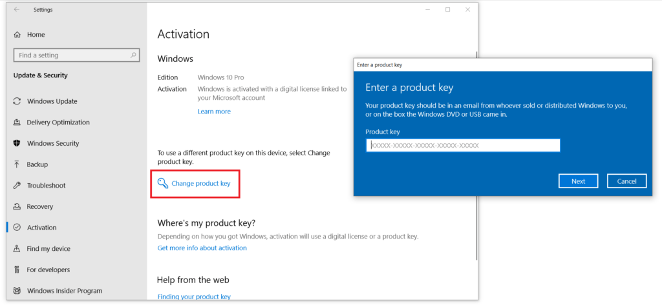Open Windows Update settings
Screen dimensions: 662x305
[52, 101]
